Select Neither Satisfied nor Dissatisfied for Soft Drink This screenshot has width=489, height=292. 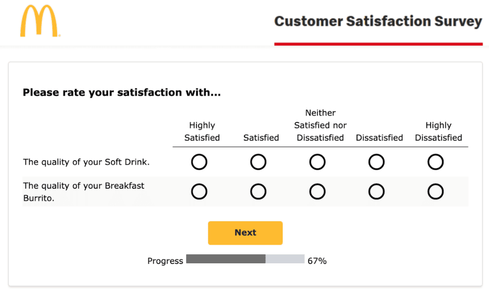click(318, 162)
